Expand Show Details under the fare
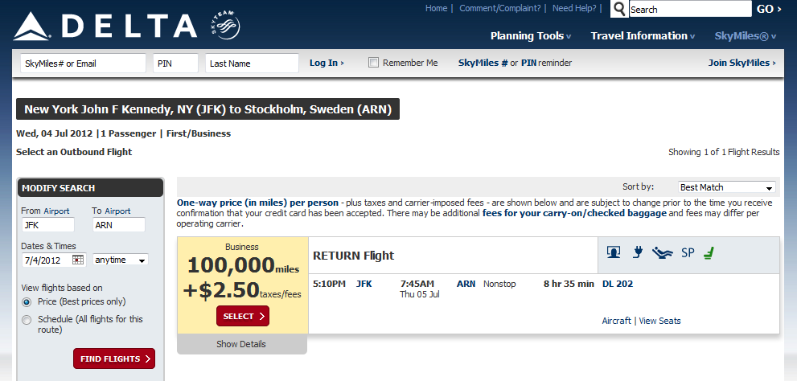Screen dimensions: 797x381 [x=241, y=344]
